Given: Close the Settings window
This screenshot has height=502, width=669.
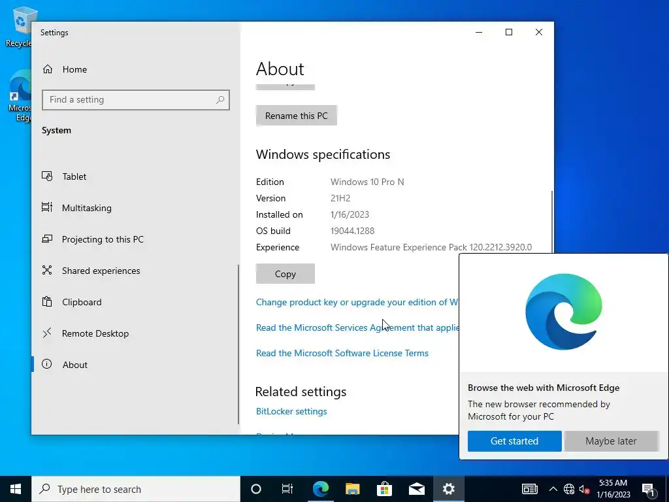Looking at the screenshot, I should (x=539, y=32).
